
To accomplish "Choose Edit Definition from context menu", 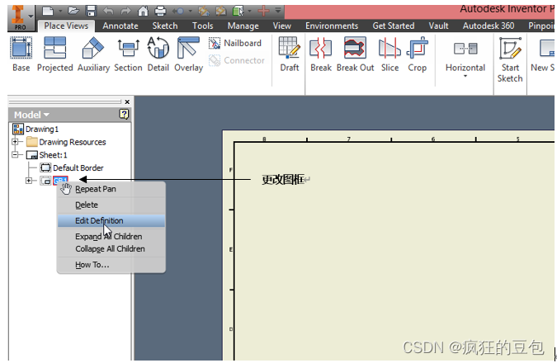I will point(99,220).
